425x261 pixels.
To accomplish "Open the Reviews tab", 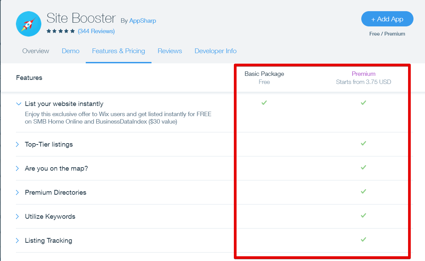I will pos(170,51).
